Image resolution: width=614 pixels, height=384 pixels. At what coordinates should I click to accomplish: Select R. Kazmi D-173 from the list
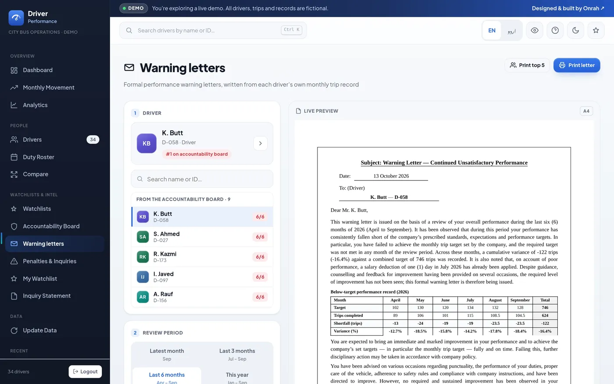[x=202, y=257]
